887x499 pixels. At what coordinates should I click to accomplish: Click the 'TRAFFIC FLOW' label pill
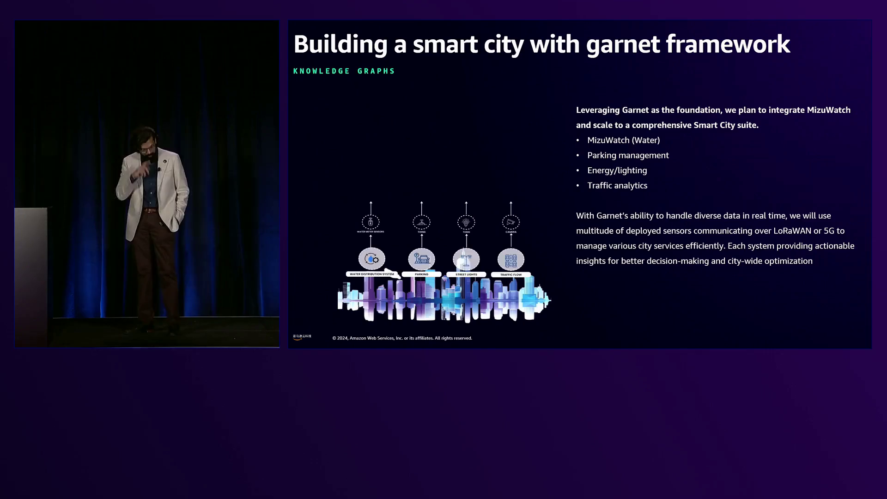point(511,274)
